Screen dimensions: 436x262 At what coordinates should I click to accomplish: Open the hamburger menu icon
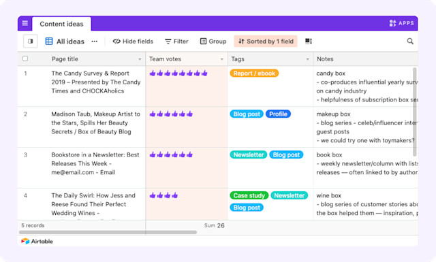pyautogui.click(x=25, y=23)
